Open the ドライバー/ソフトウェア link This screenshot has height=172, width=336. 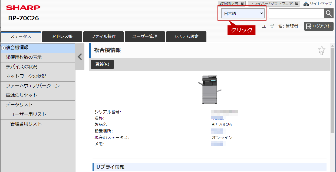click(274, 4)
